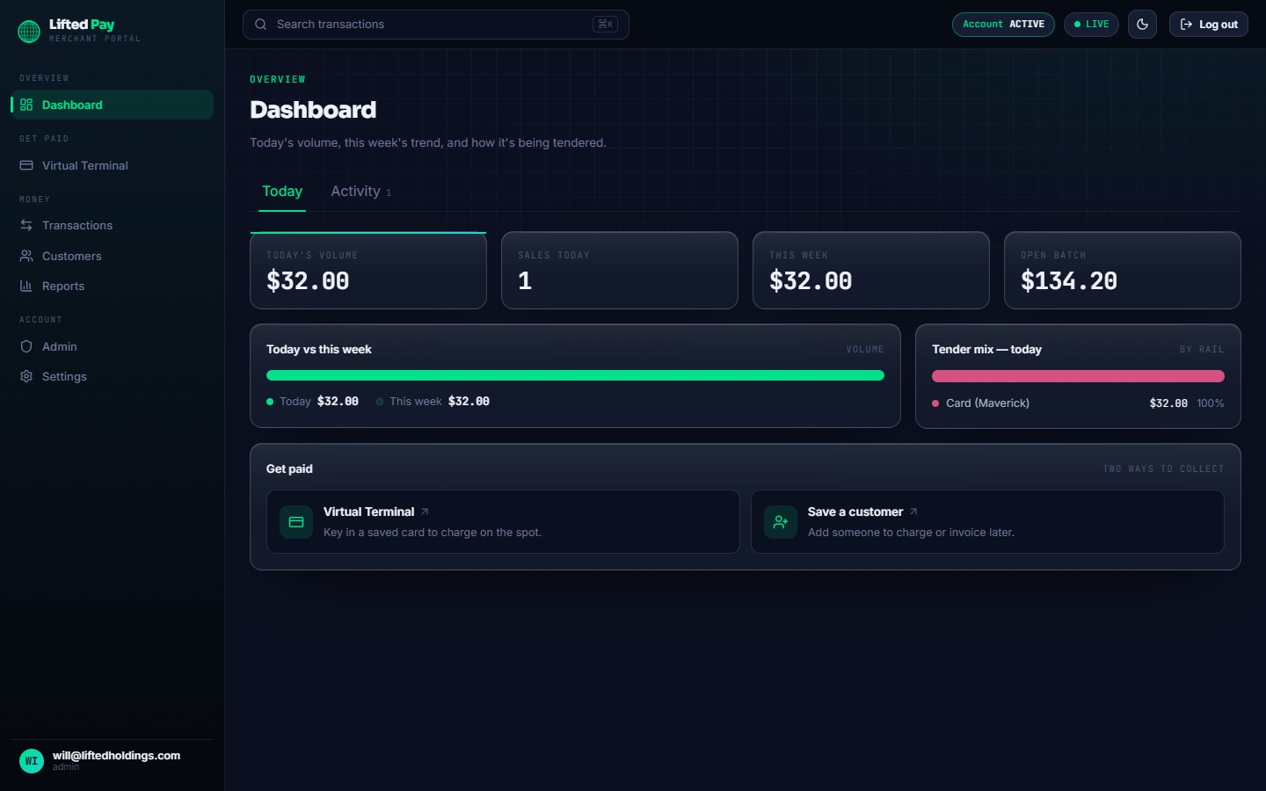Open the Save a customer card
Viewport: 1266px width, 791px height.
pos(987,521)
